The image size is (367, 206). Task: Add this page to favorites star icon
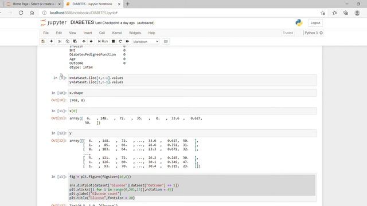tap(323, 13)
